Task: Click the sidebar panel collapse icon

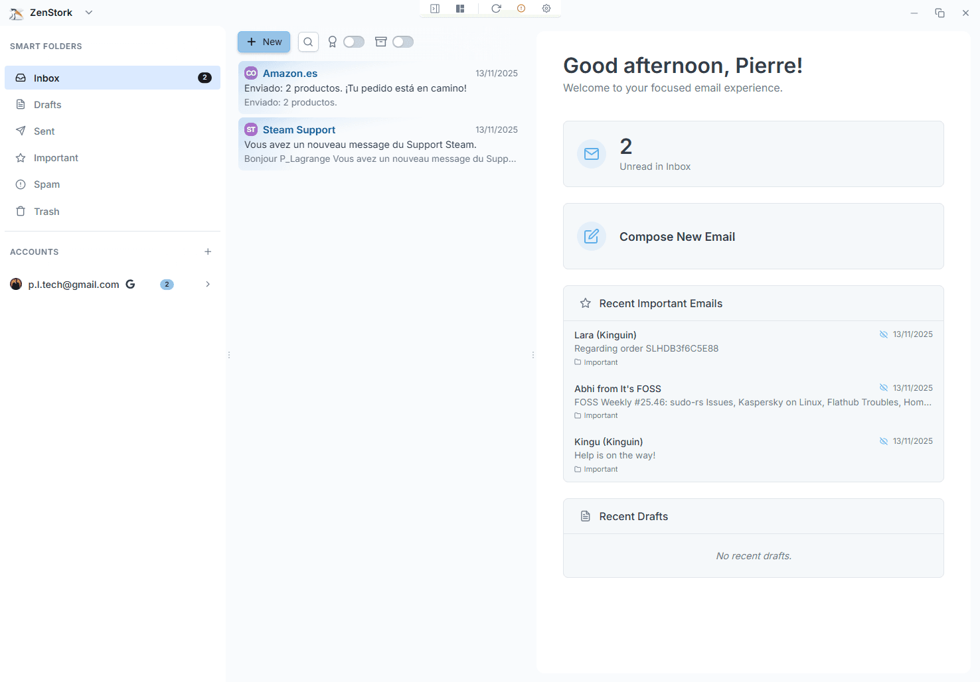Action: click(x=435, y=9)
